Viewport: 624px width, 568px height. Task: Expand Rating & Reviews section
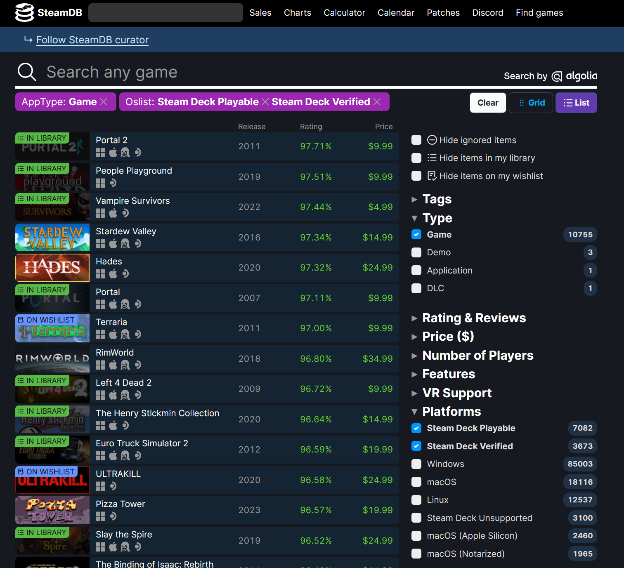point(469,318)
